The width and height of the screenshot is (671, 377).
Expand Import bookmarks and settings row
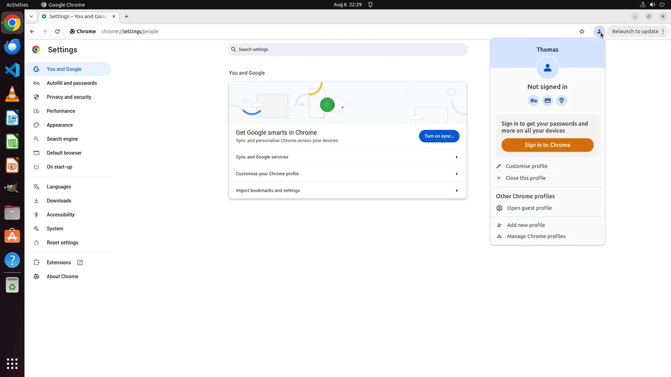348,191
